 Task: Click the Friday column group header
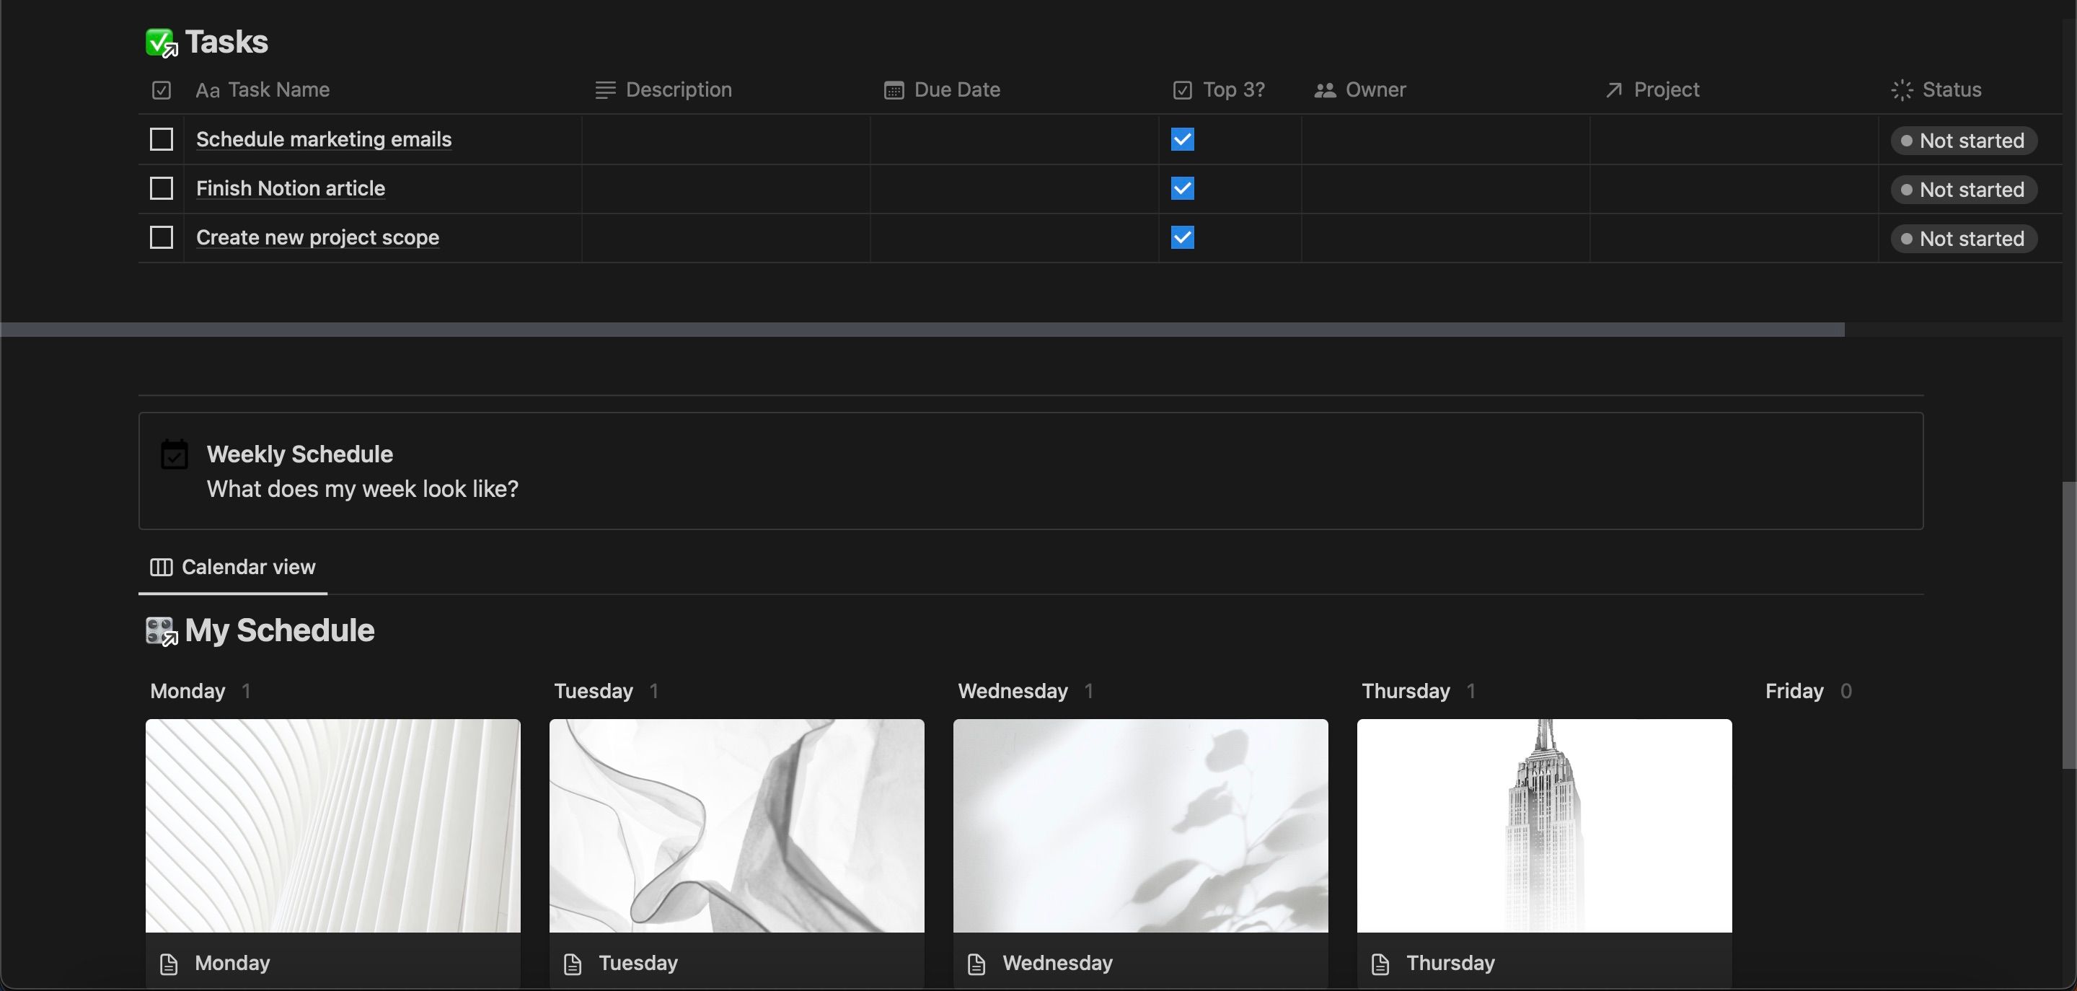1794,691
